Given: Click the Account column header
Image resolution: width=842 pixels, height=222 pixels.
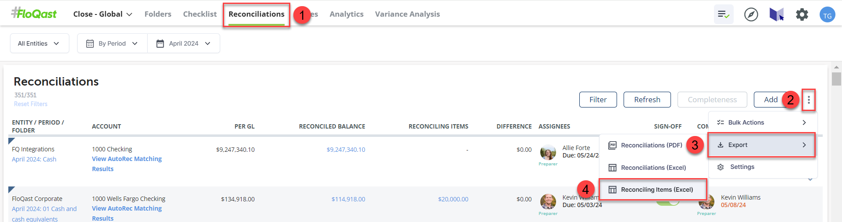Looking at the screenshot, I should coord(107,126).
